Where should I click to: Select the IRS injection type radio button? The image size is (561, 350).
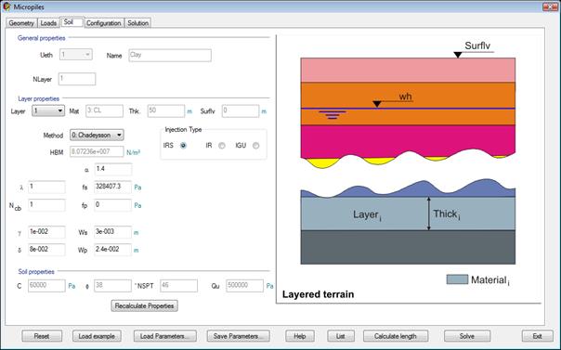coord(184,146)
